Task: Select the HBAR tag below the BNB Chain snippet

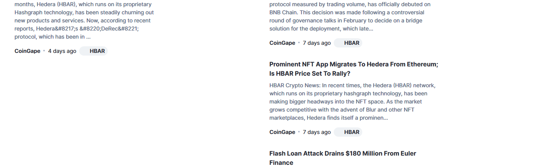Action: pyautogui.click(x=348, y=43)
